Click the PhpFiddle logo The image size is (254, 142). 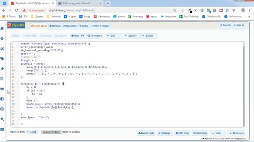[x=16, y=25]
